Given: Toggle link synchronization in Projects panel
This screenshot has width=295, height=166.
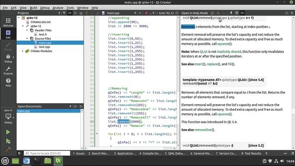Looking at the screenshot, I should click(70, 13).
